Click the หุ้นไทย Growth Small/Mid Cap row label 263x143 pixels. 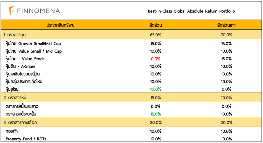(x=33, y=44)
